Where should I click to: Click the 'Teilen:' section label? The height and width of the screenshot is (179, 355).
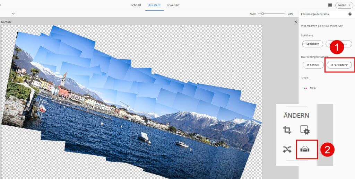pyautogui.click(x=305, y=78)
